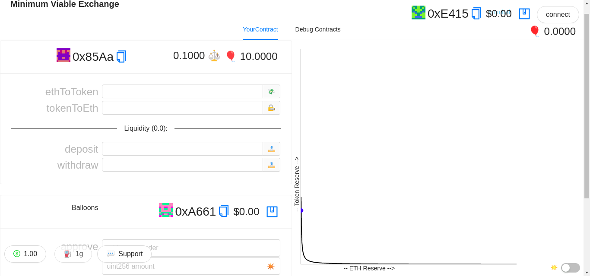Click the $0.00 balance in header
The image size is (590, 276).
coord(499,14)
